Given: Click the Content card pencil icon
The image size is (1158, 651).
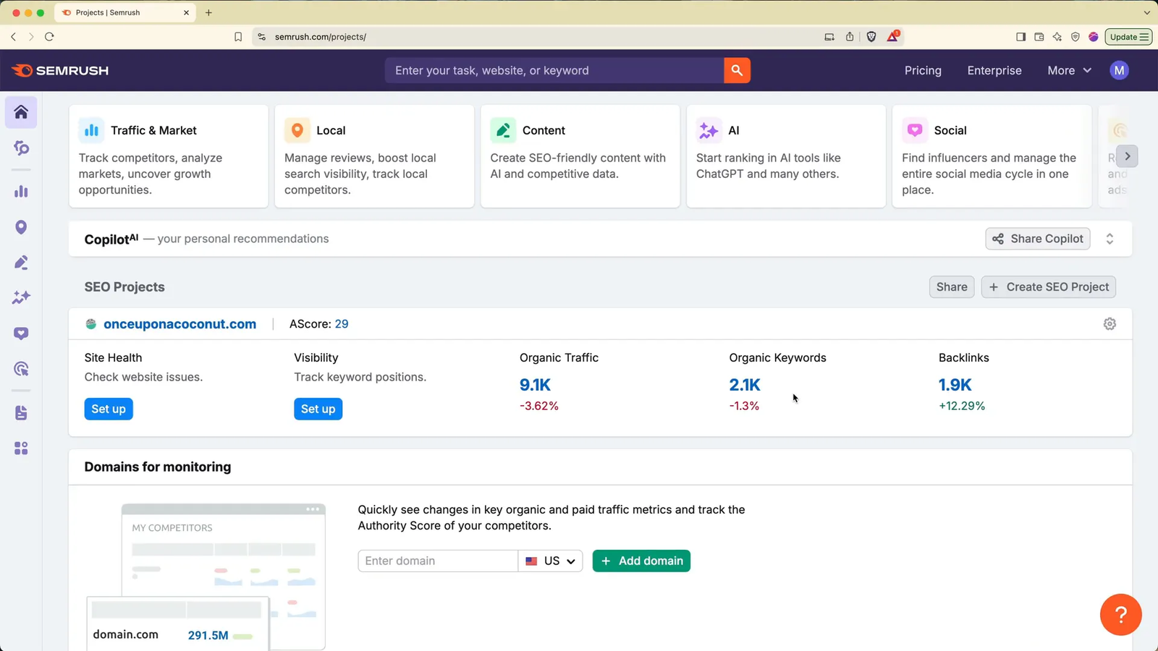Looking at the screenshot, I should point(503,130).
